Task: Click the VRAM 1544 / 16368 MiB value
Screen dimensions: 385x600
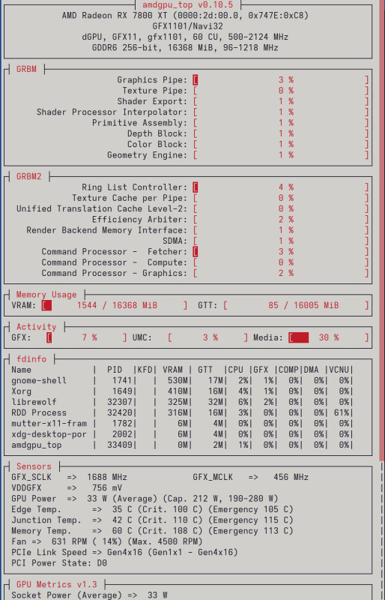Action: coord(117,305)
